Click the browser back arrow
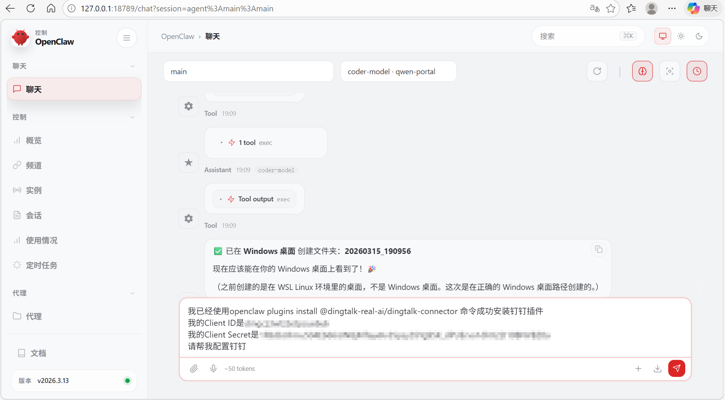The height and width of the screenshot is (400, 725). [10, 8]
